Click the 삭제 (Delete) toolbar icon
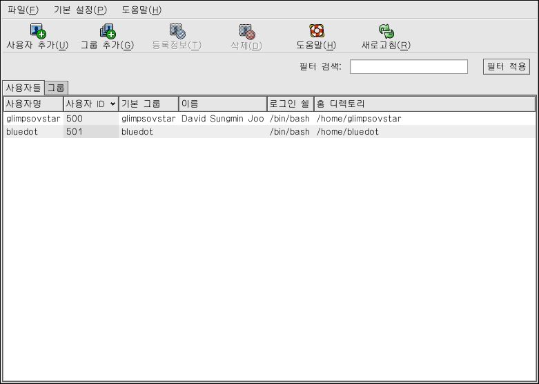The image size is (539, 384). (x=246, y=31)
